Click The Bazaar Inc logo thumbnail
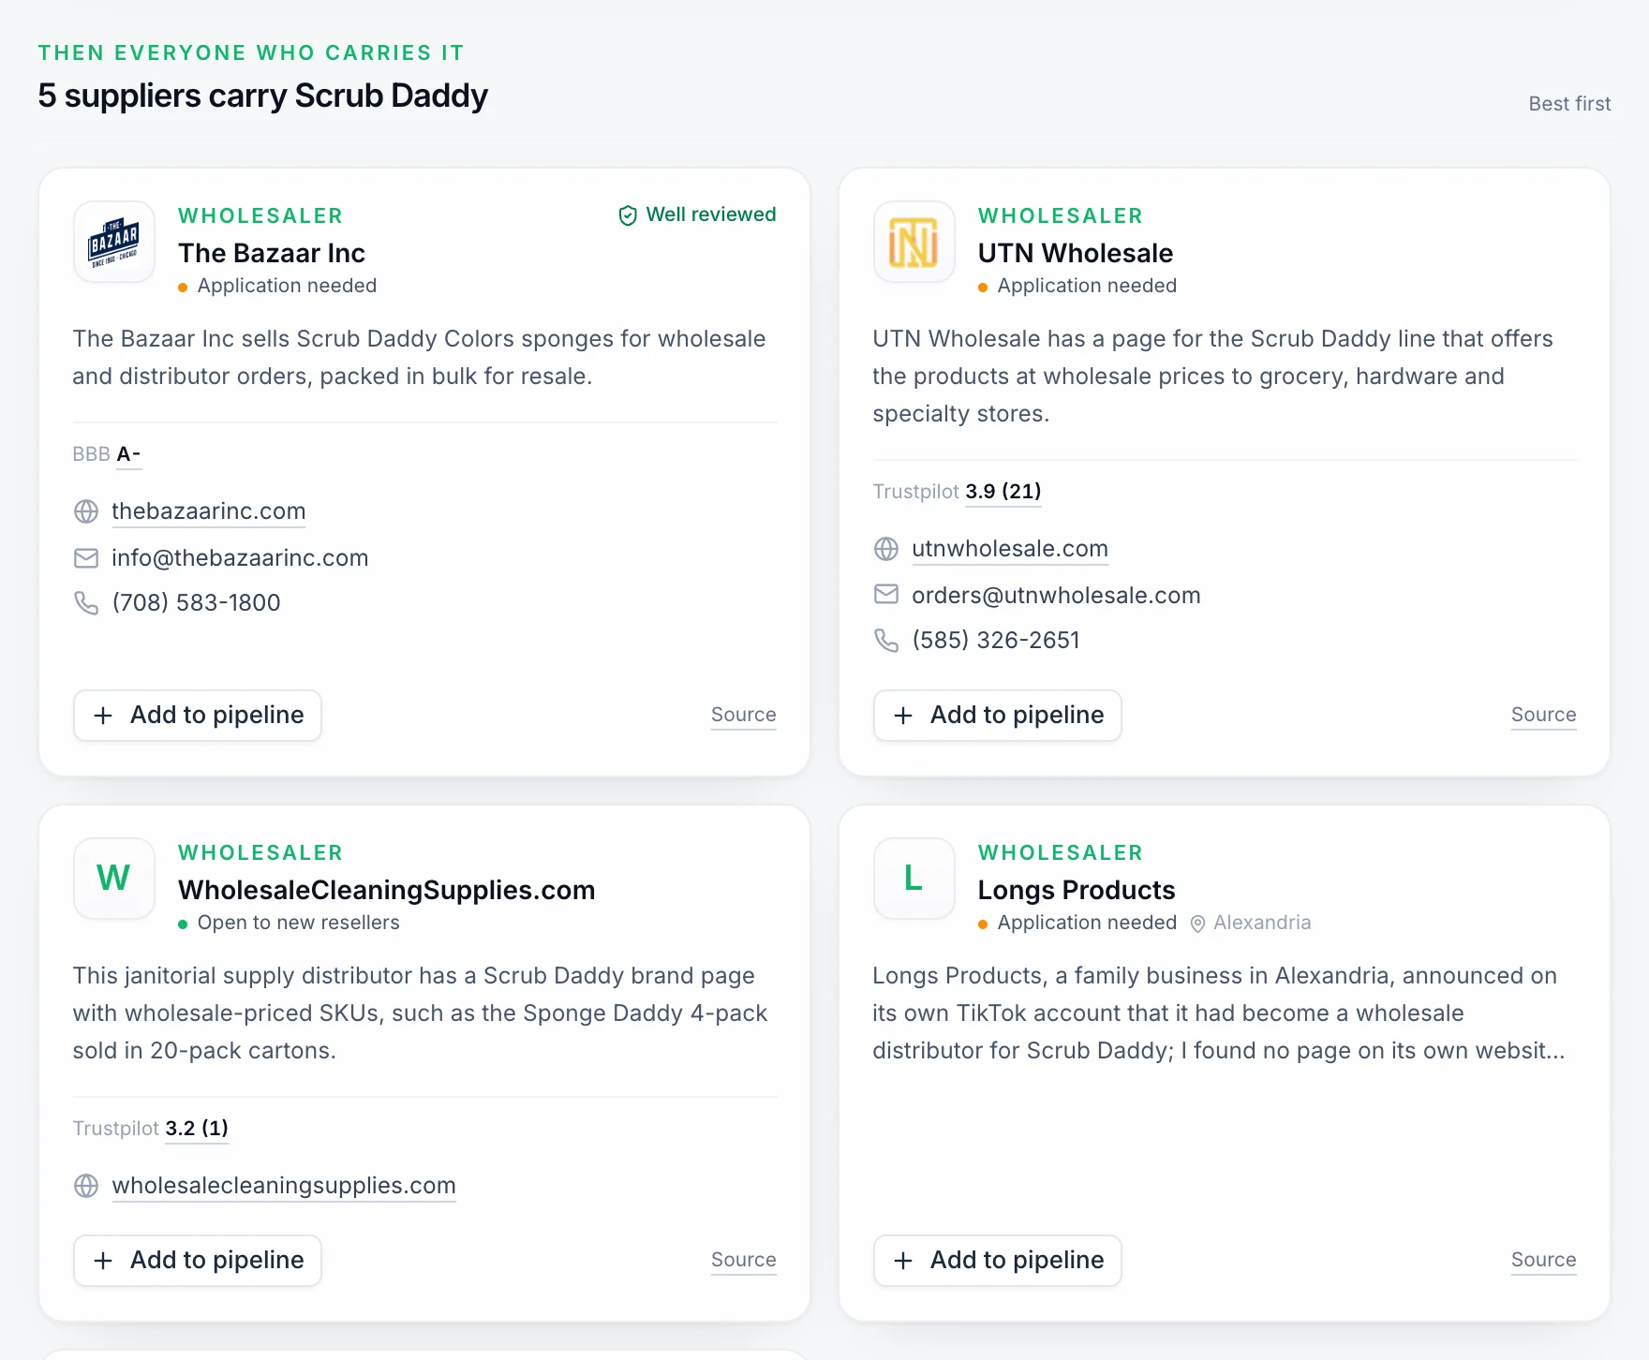This screenshot has height=1360, width=1649. [114, 242]
